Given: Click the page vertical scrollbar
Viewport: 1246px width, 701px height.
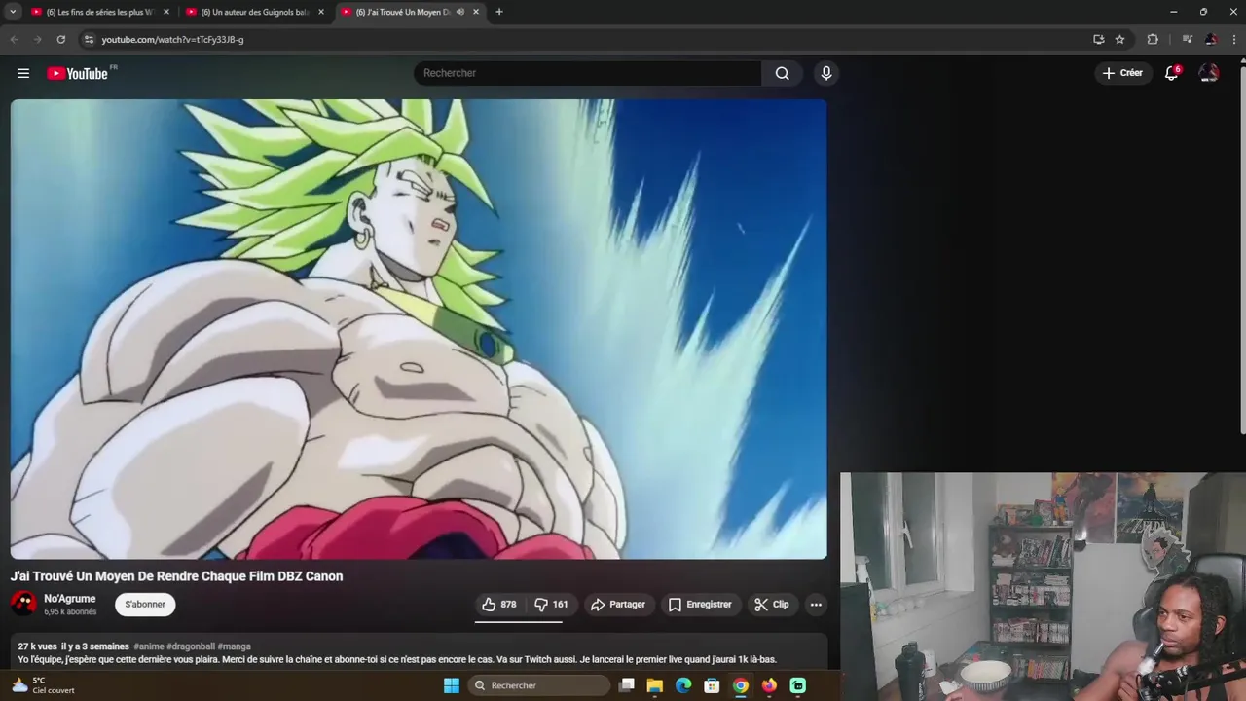Looking at the screenshot, I should click(x=1242, y=248).
